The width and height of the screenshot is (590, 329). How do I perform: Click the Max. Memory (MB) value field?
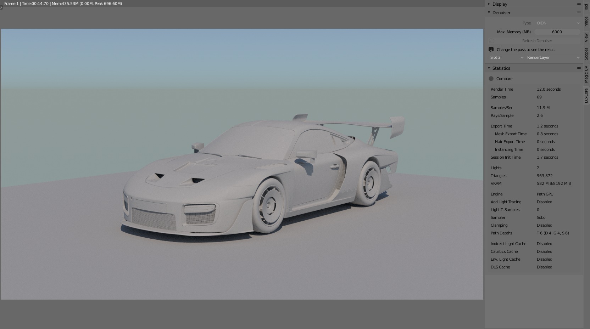tap(557, 32)
